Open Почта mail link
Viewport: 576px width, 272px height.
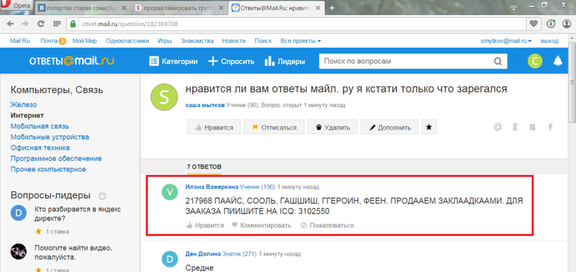49,41
